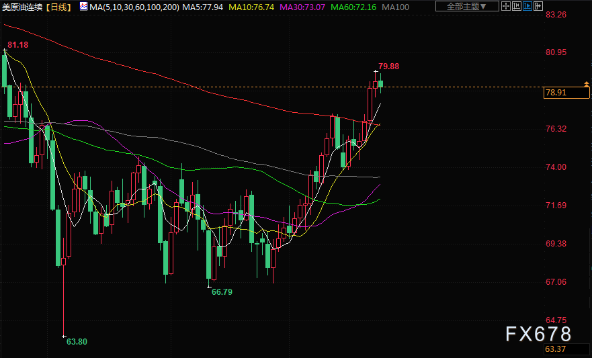592x358 pixels.
Task: Click the MA10:76.74 legend value
Action: tap(251, 7)
